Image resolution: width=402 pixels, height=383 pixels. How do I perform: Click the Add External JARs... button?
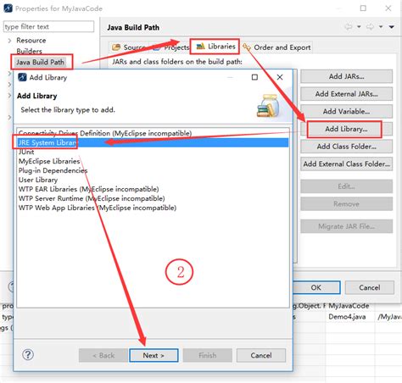click(346, 94)
